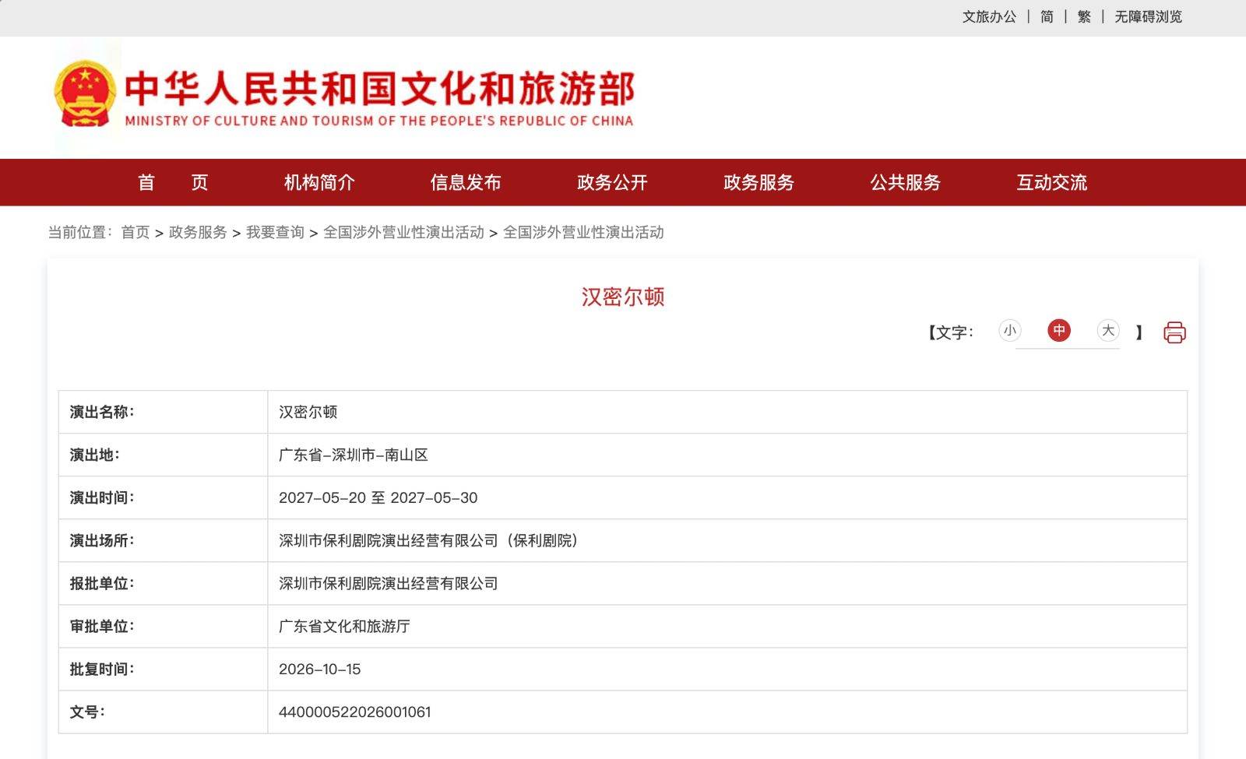This screenshot has height=759, width=1246.
Task: Open the 政务服务 navigation item
Action: tap(759, 182)
